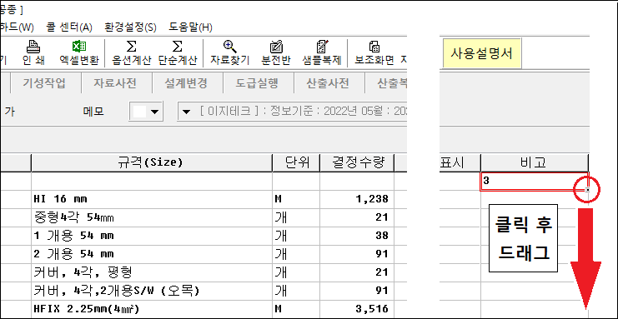Click the 단위 column header
Image resolution: width=618 pixels, height=319 pixels.
[295, 162]
